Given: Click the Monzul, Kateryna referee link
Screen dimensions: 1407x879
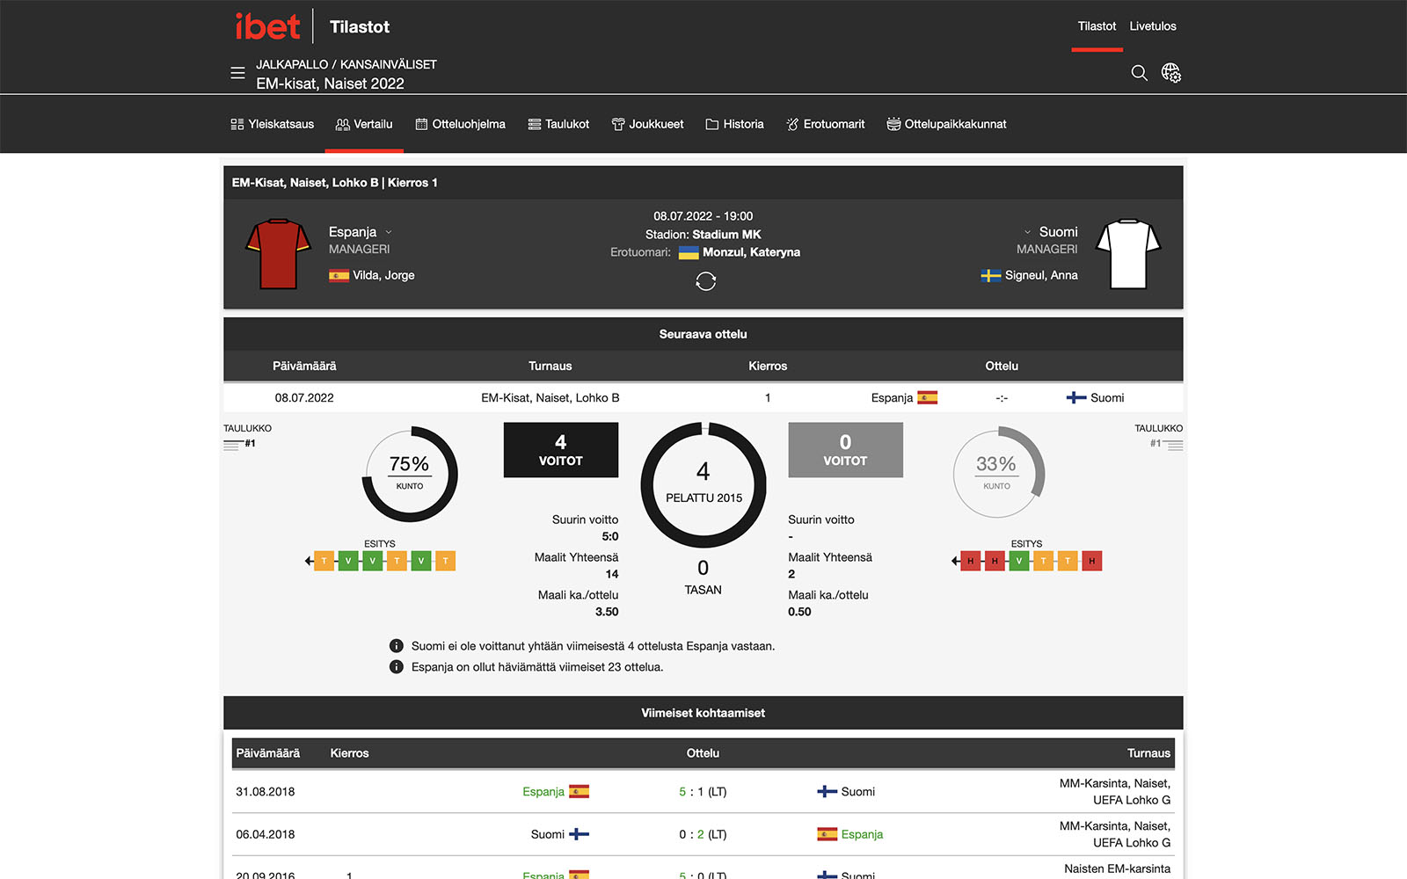Looking at the screenshot, I should click(751, 252).
